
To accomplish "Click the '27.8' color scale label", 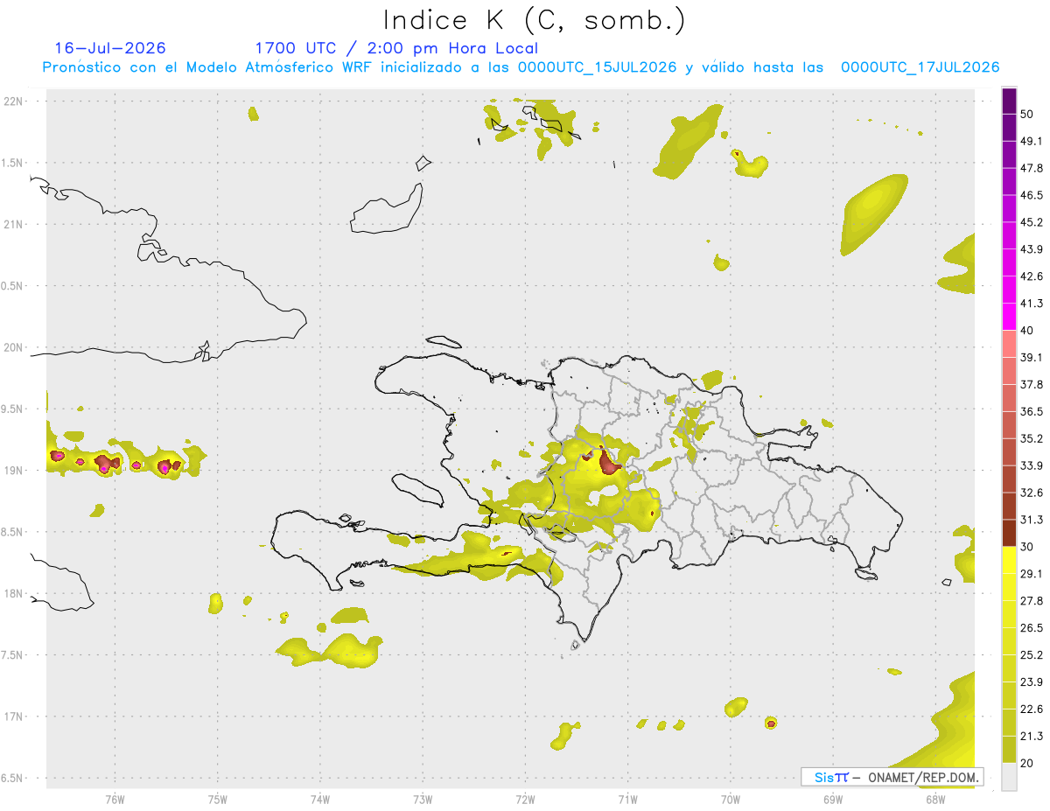I will (1032, 601).
